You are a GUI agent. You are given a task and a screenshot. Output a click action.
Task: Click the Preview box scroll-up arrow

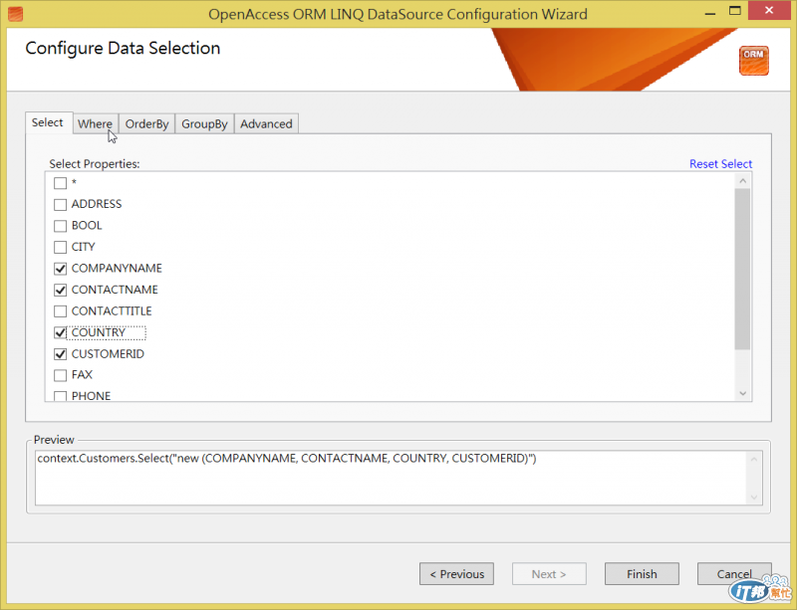754,459
